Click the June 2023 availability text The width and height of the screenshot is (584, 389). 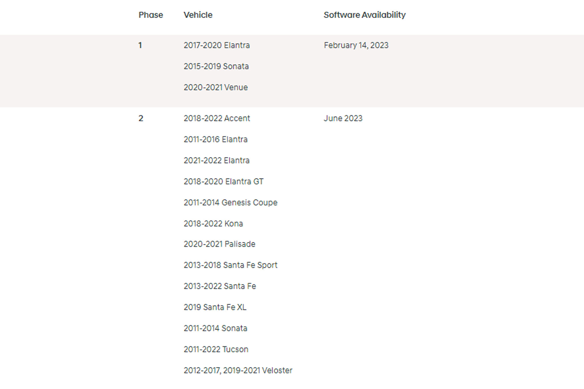[x=343, y=118]
